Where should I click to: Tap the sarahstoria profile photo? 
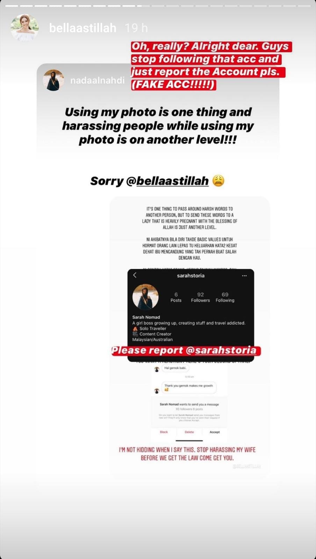click(x=145, y=297)
